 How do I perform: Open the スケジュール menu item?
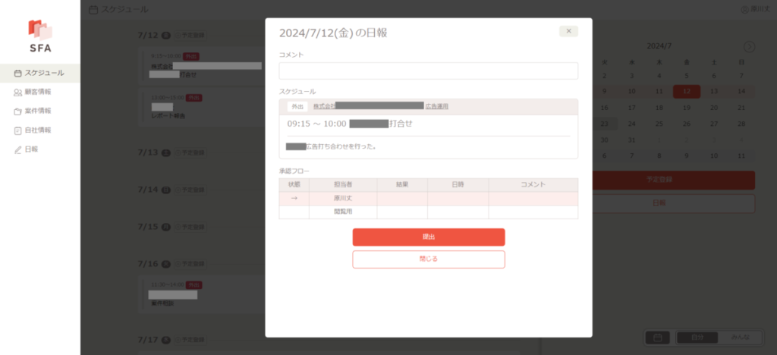[44, 73]
